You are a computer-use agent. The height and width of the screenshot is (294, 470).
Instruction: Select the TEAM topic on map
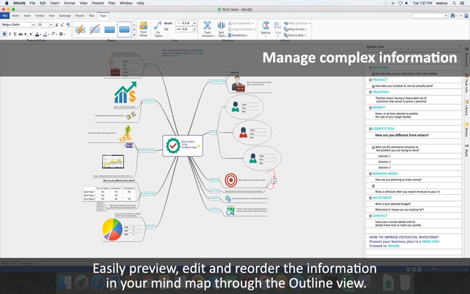(213, 132)
